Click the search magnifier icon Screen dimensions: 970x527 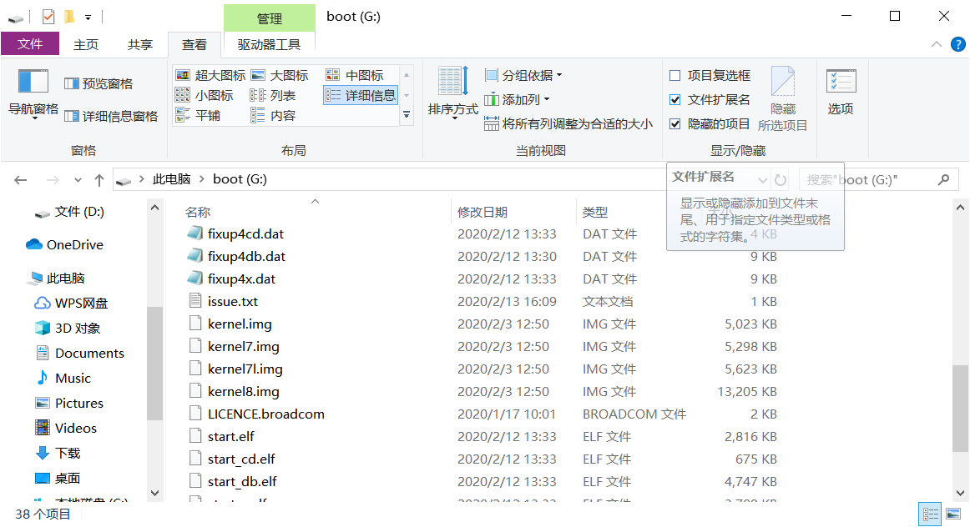943,180
